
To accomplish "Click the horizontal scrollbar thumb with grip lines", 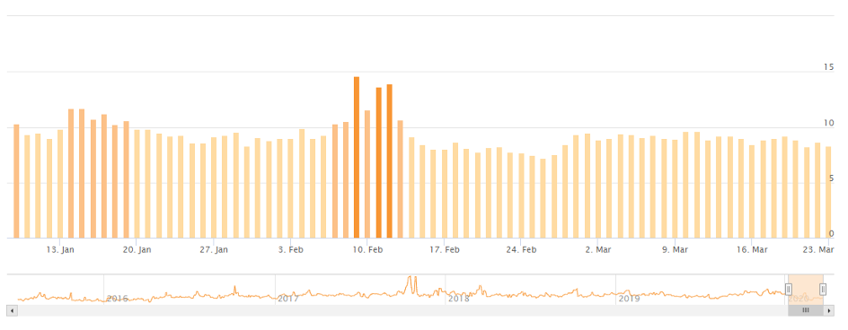I will click(806, 311).
